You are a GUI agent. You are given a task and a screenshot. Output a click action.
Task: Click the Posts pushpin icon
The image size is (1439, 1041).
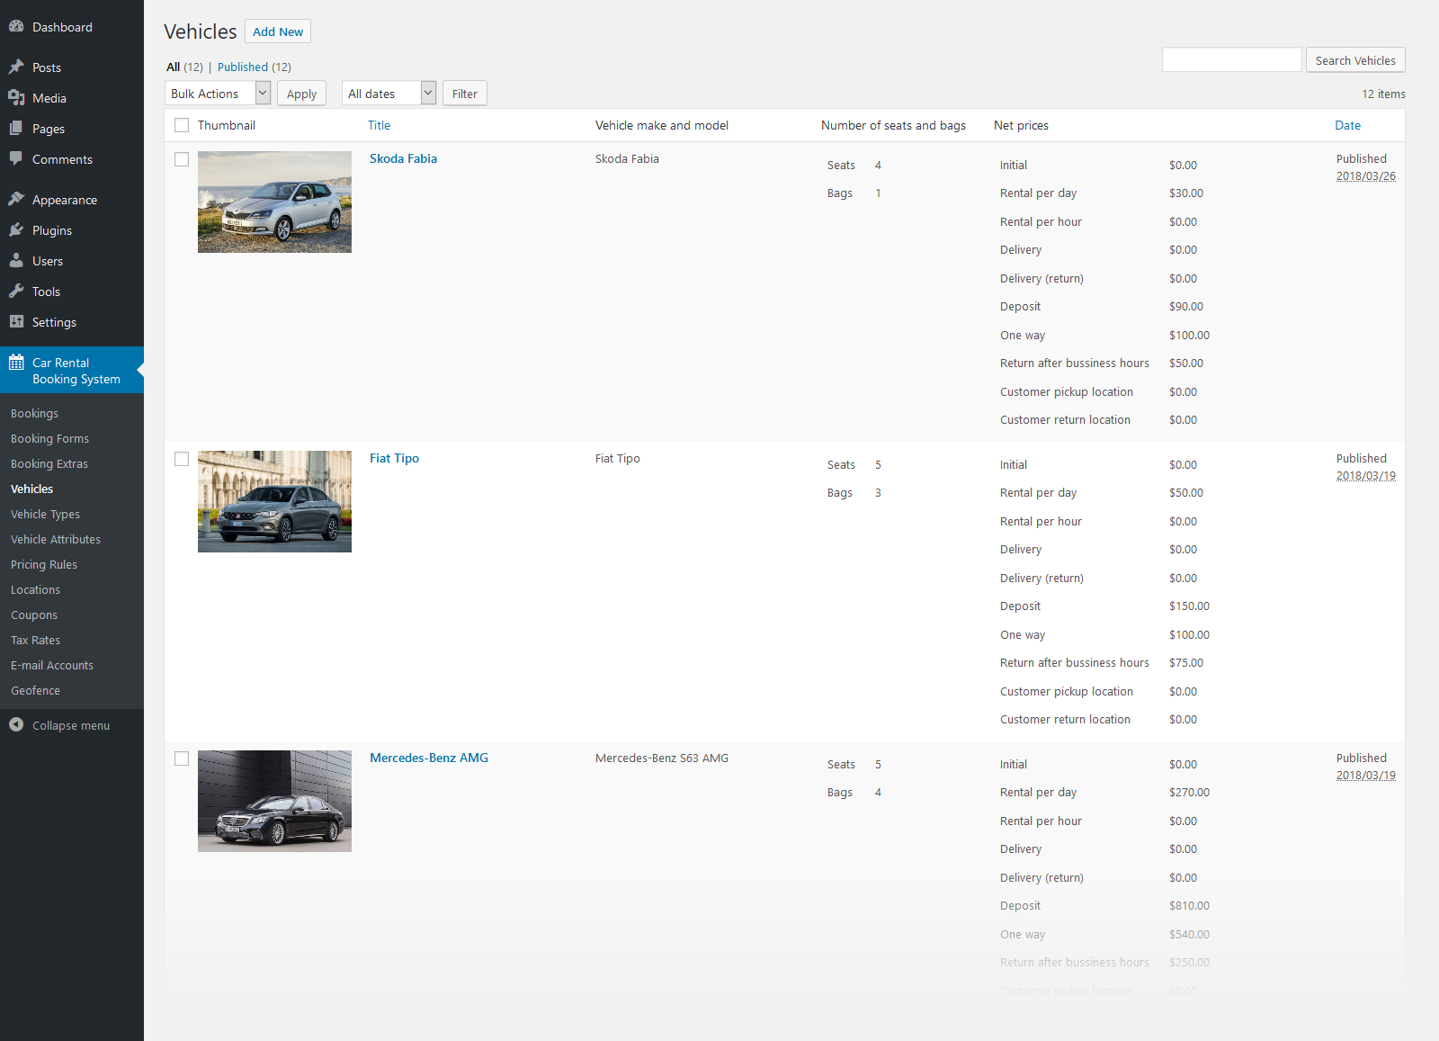(16, 67)
